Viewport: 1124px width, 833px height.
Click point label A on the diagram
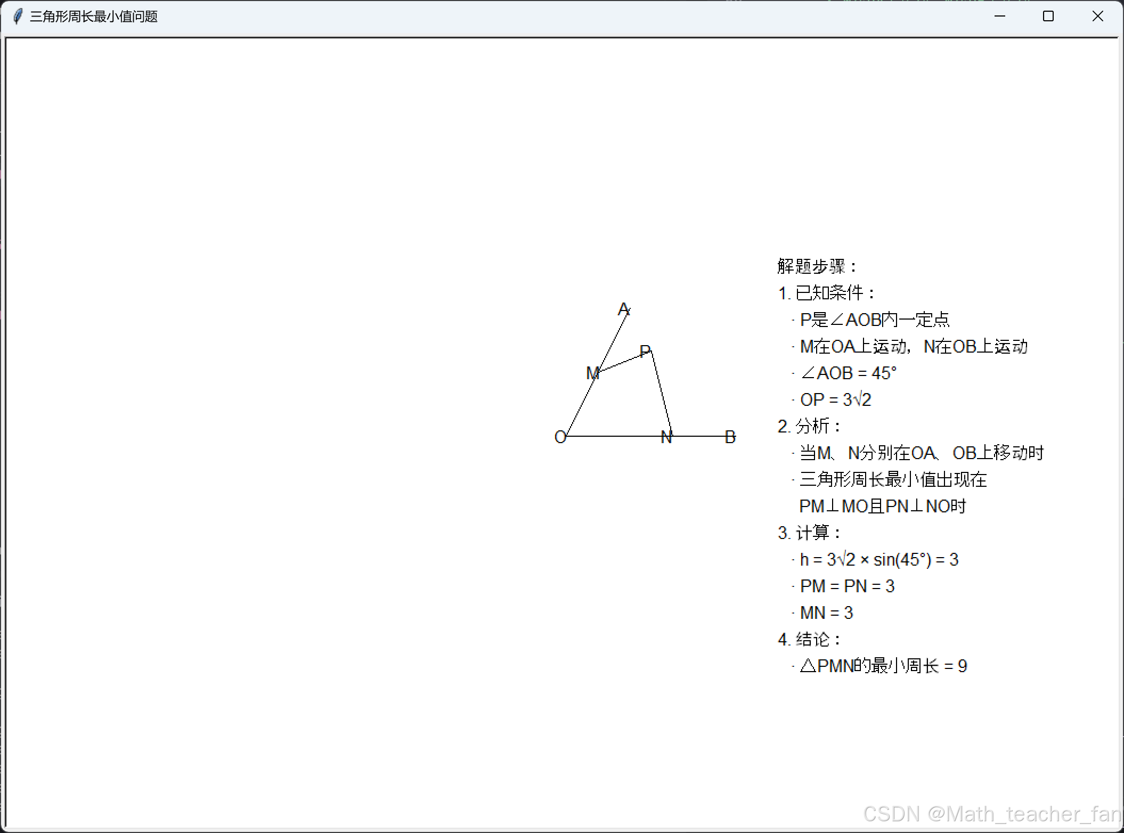coord(623,309)
